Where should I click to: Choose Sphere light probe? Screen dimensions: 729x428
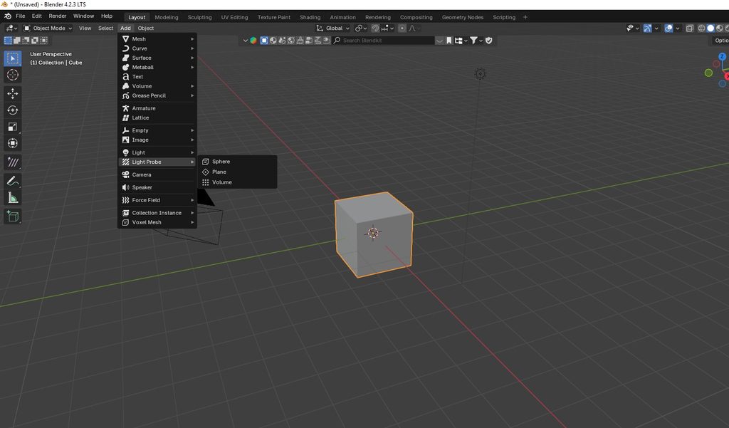coord(238,162)
